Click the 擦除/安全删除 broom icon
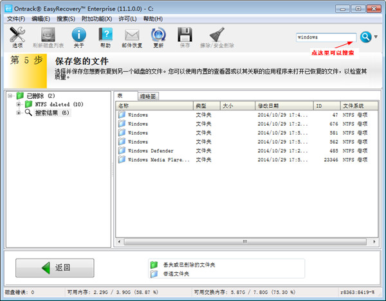Screen dimensions: 386x301 217,35
